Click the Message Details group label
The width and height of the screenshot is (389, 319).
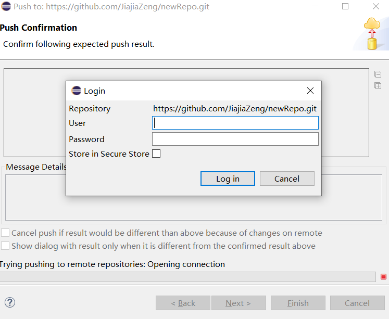(36, 167)
